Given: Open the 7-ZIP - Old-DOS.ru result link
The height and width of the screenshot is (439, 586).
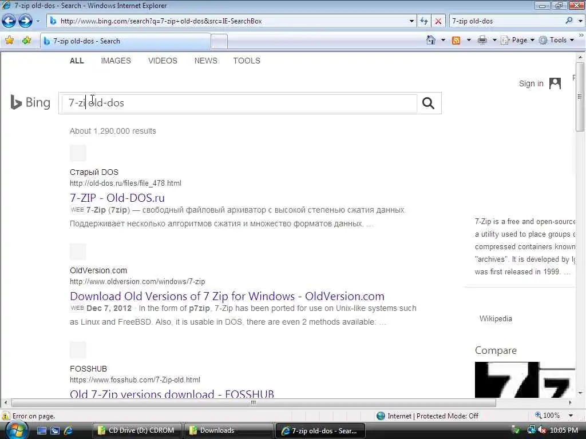Looking at the screenshot, I should (117, 198).
